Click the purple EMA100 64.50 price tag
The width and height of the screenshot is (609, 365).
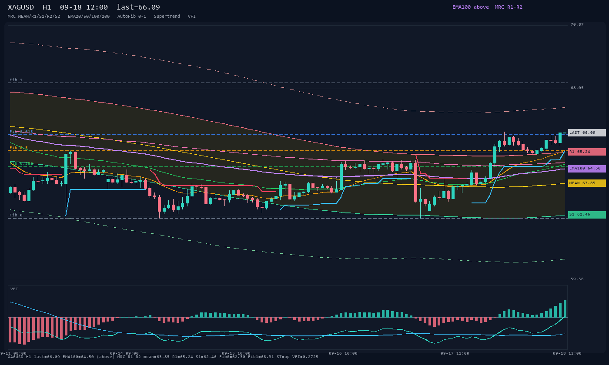pos(587,168)
